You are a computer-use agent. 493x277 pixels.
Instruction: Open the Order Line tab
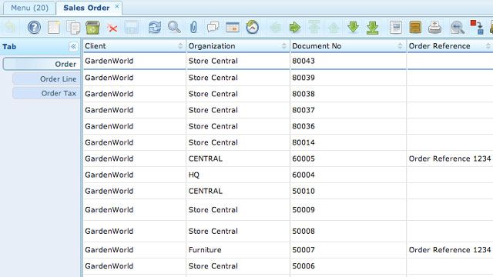[46, 78]
